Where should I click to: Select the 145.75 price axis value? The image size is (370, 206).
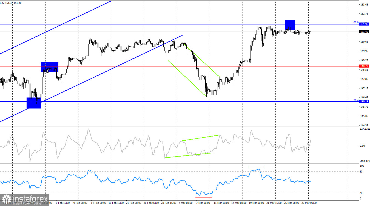click(364, 107)
